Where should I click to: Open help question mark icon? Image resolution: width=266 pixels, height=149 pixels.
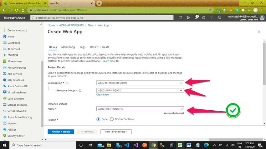point(211,17)
